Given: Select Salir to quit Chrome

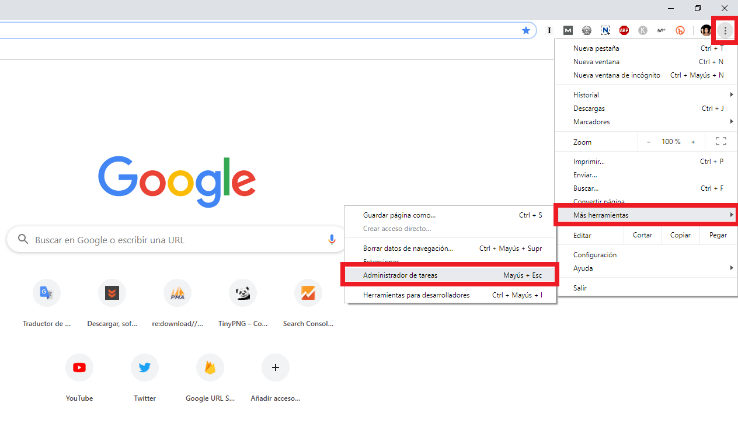Looking at the screenshot, I should tap(645, 288).
